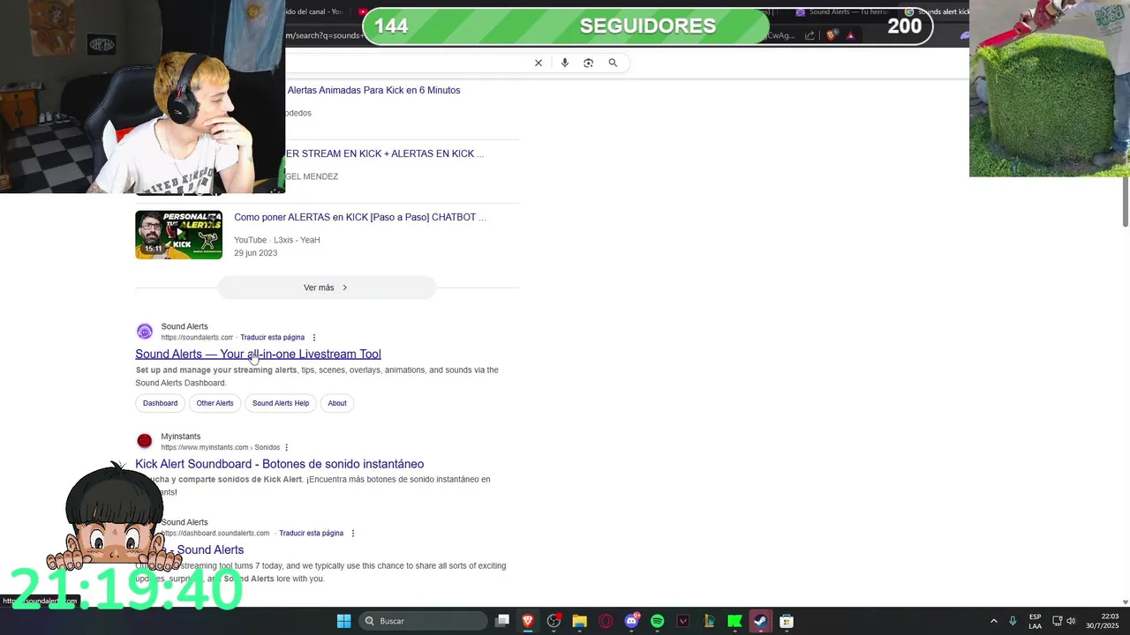Open Task View in the taskbar
The width and height of the screenshot is (1130, 635).
(502, 621)
